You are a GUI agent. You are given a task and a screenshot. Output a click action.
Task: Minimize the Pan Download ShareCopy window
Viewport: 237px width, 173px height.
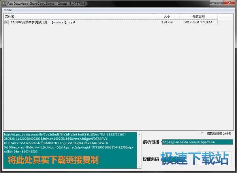click(x=213, y=3)
